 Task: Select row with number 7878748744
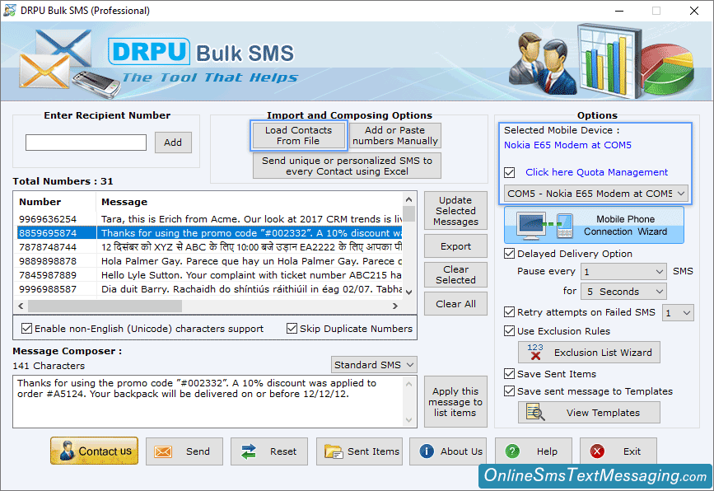pos(209,247)
